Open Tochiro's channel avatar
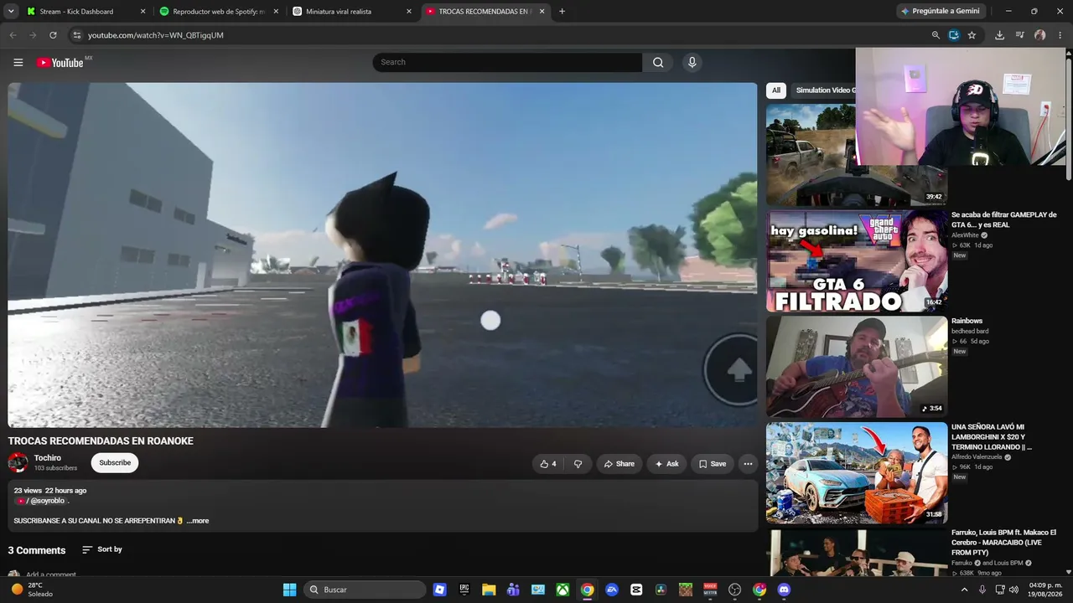1073x603 pixels. pyautogui.click(x=18, y=463)
